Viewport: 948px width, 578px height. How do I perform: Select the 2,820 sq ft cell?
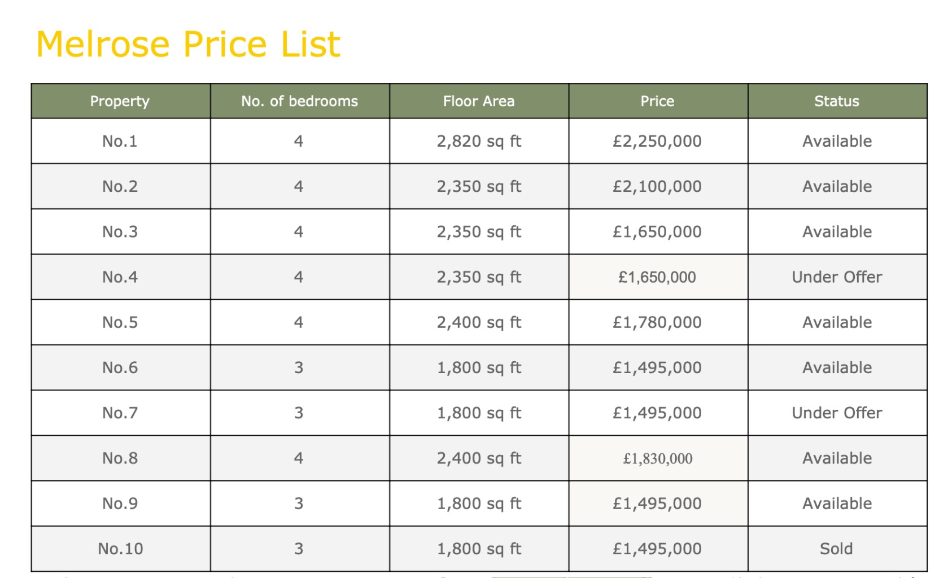coord(479,141)
